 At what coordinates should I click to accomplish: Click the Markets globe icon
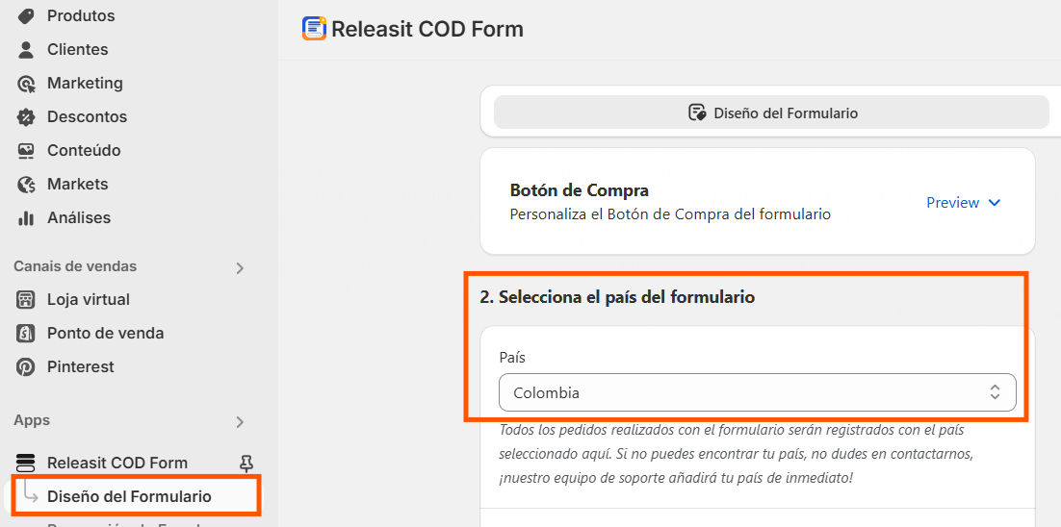[x=26, y=186]
